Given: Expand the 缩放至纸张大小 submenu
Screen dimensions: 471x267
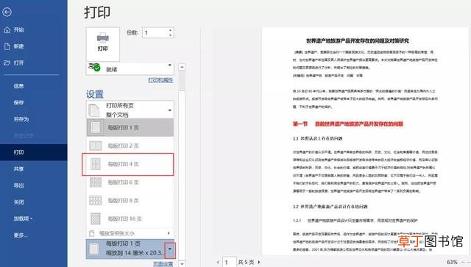Looking at the screenshot, I should click(130, 233).
